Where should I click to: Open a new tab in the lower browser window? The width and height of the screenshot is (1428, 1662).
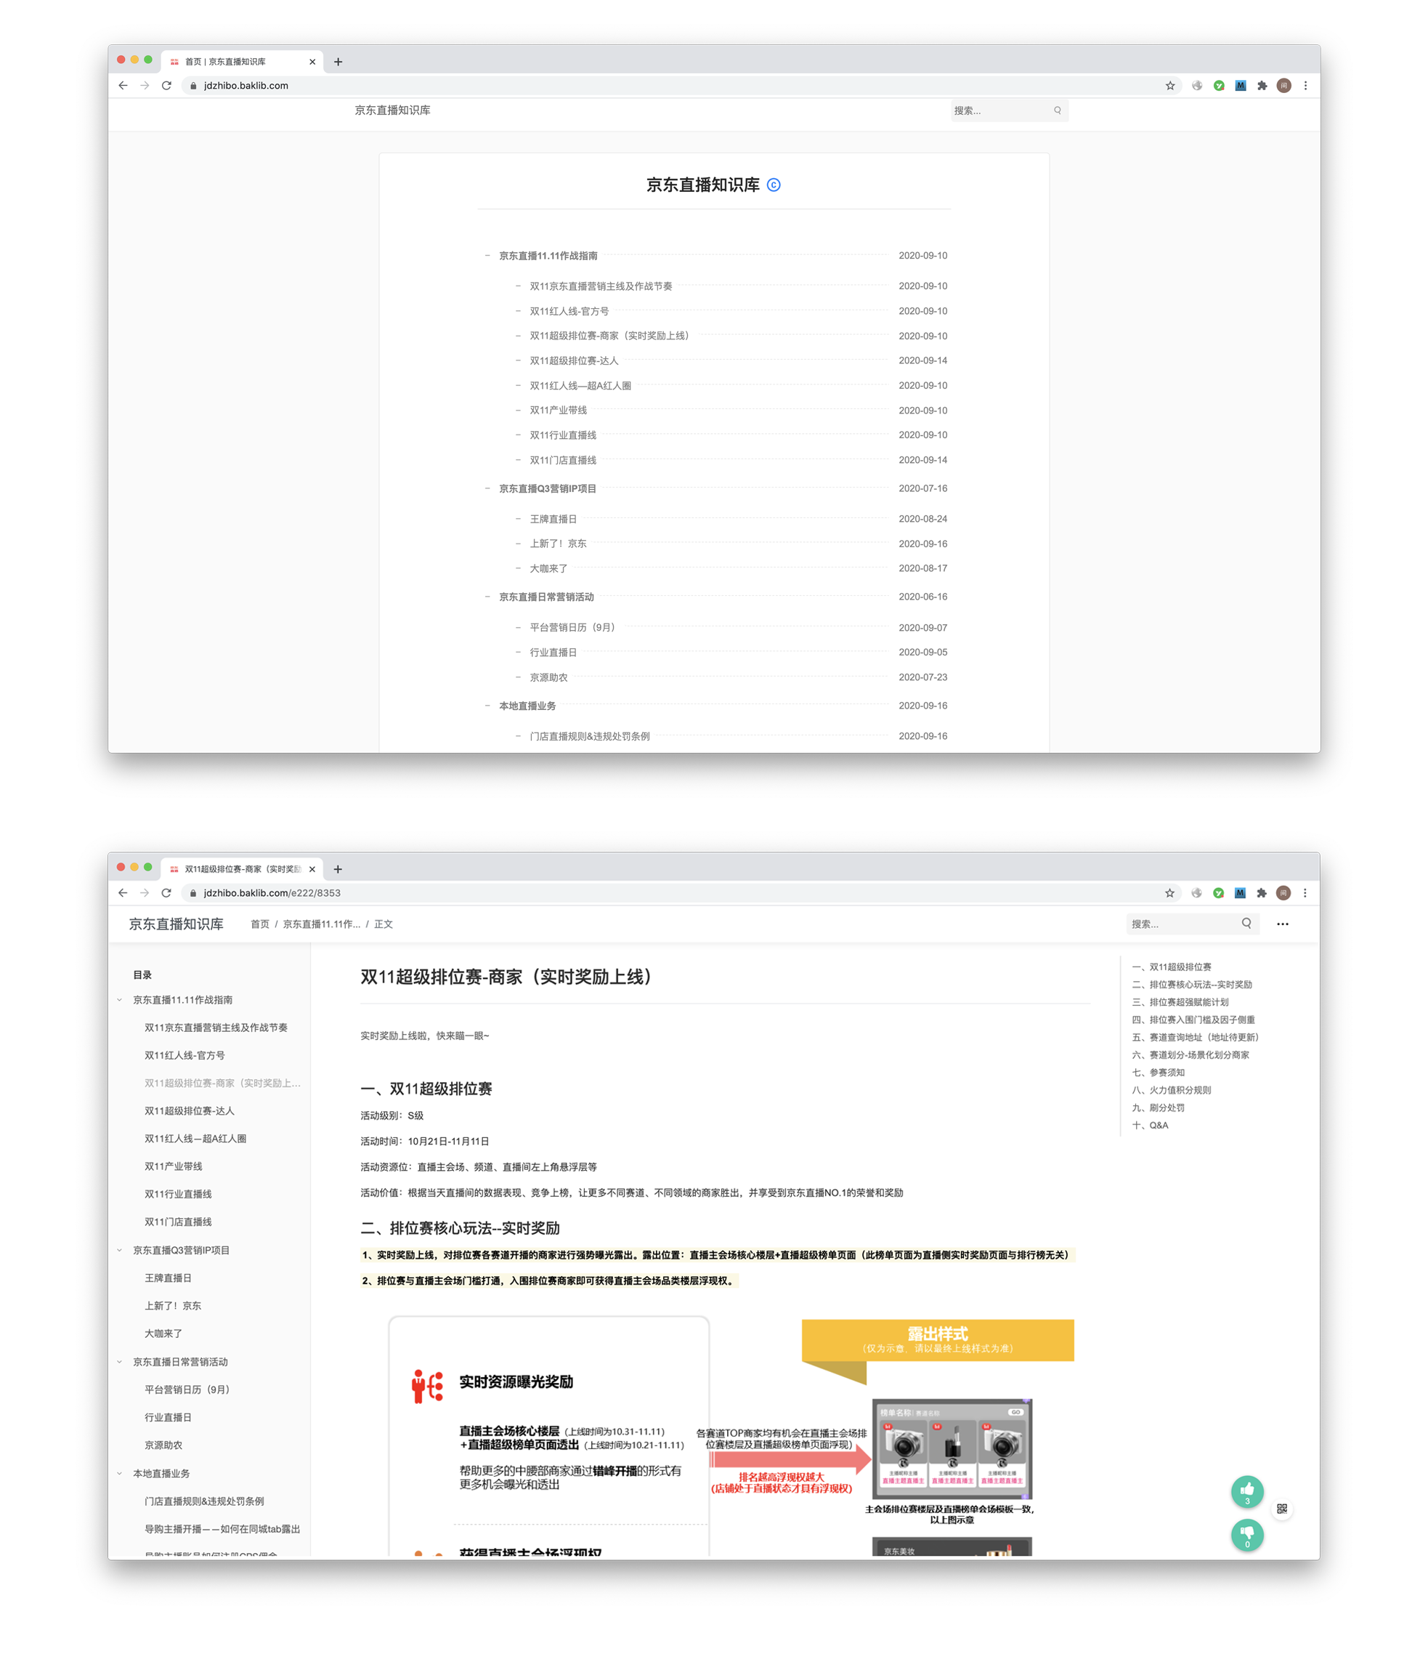pos(338,869)
